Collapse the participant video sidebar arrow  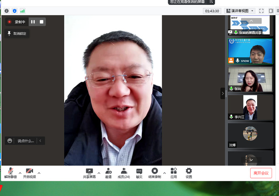click(x=223, y=93)
